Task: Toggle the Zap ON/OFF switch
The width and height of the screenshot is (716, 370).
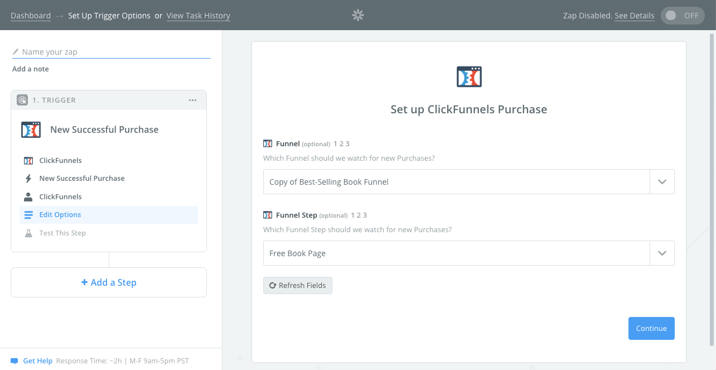Action: tap(683, 16)
